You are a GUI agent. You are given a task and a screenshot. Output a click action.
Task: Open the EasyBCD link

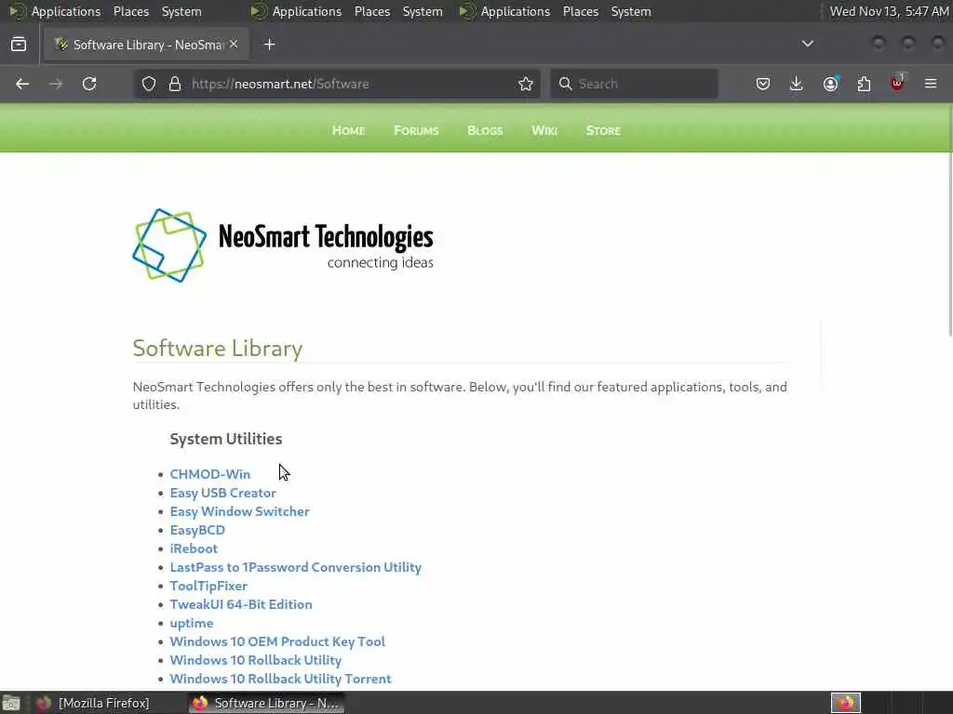[197, 530]
